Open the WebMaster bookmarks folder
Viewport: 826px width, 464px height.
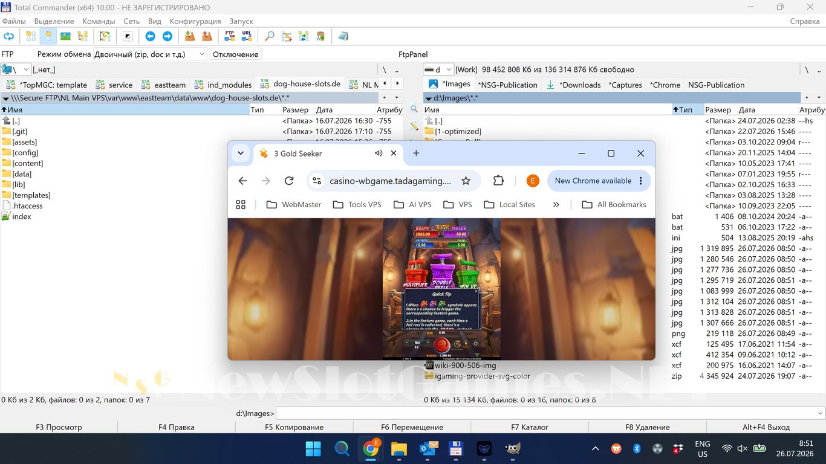(x=294, y=204)
